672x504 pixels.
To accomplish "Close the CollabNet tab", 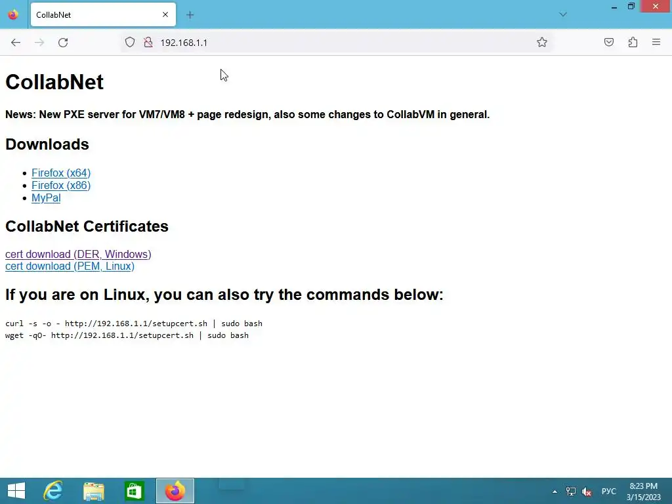I will 165,14.
